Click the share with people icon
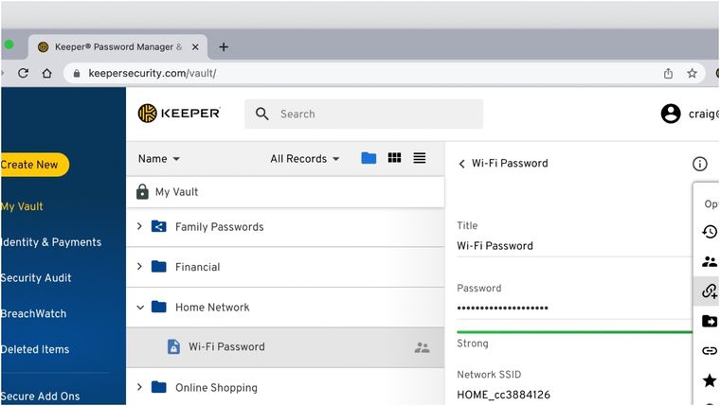This screenshot has width=720, height=406. tap(710, 262)
